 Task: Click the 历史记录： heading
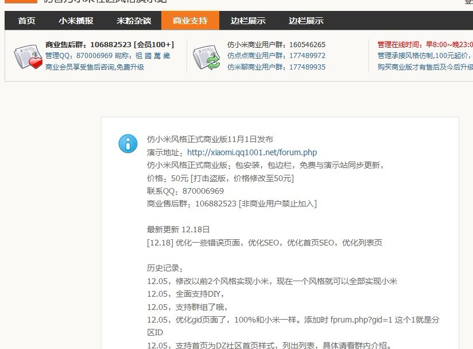(165, 269)
